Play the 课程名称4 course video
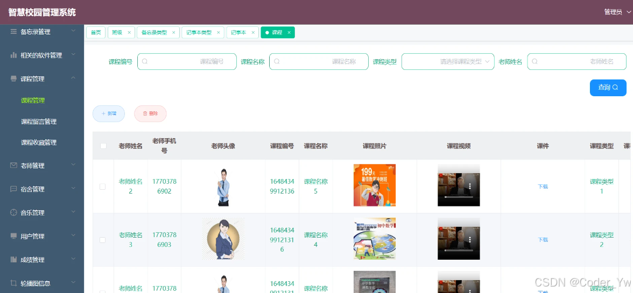The width and height of the screenshot is (633, 293). pos(459,239)
